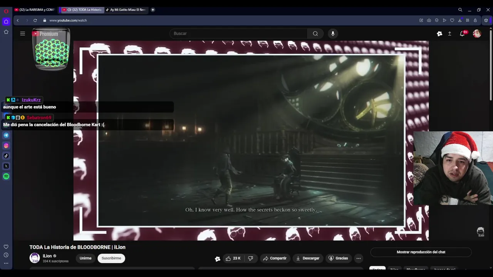Open the Opera main menu logo

(x=6, y=11)
